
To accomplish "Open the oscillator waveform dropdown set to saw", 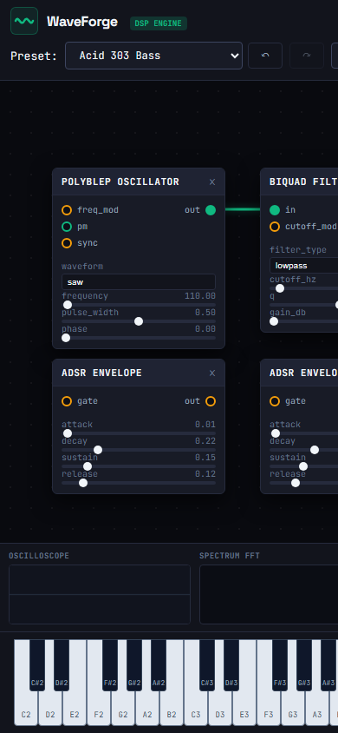I will [x=139, y=282].
